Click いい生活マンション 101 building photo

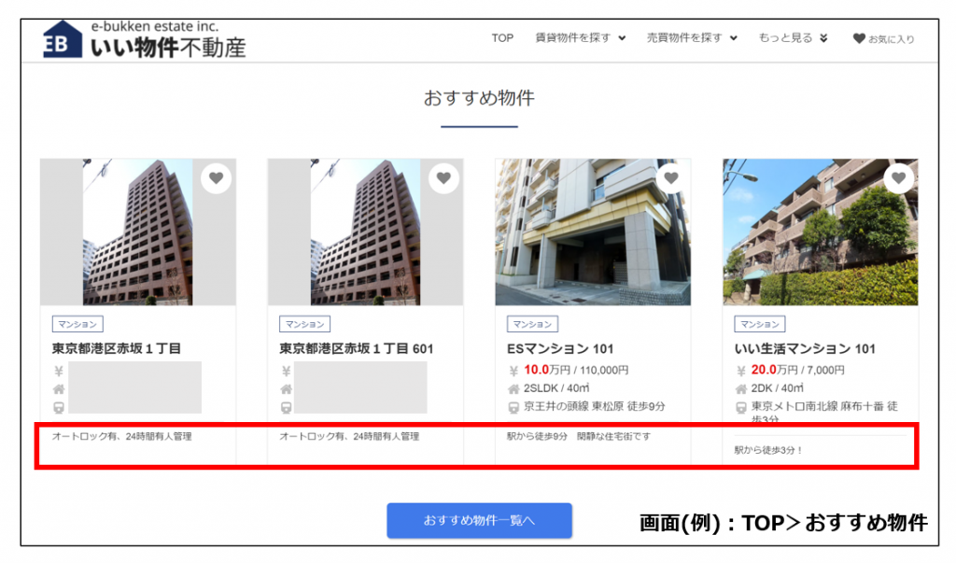point(820,232)
